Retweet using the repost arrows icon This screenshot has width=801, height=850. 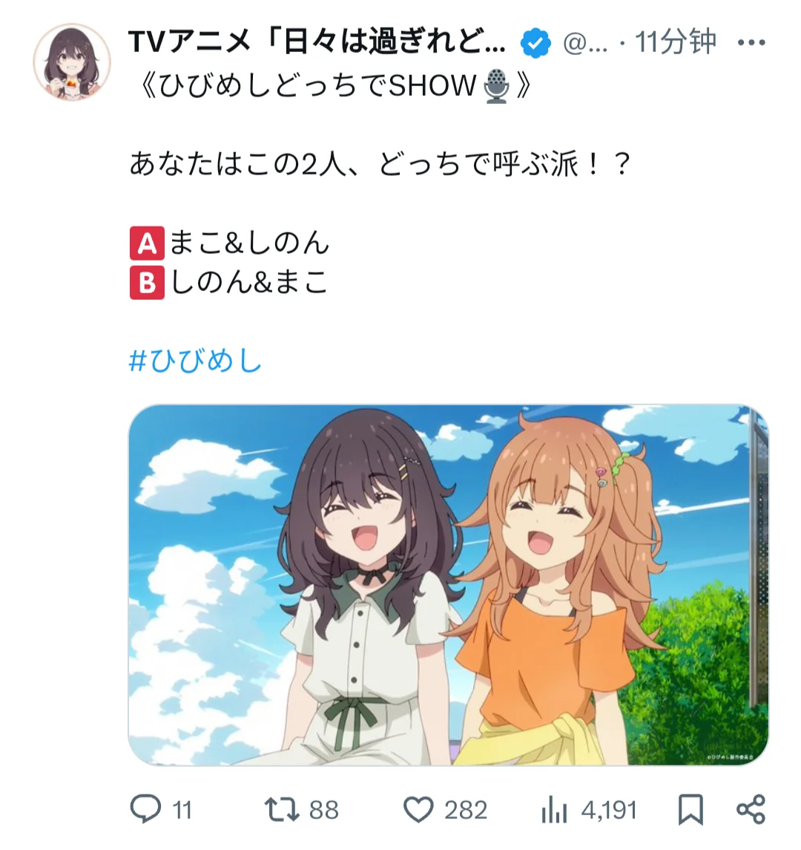282,810
